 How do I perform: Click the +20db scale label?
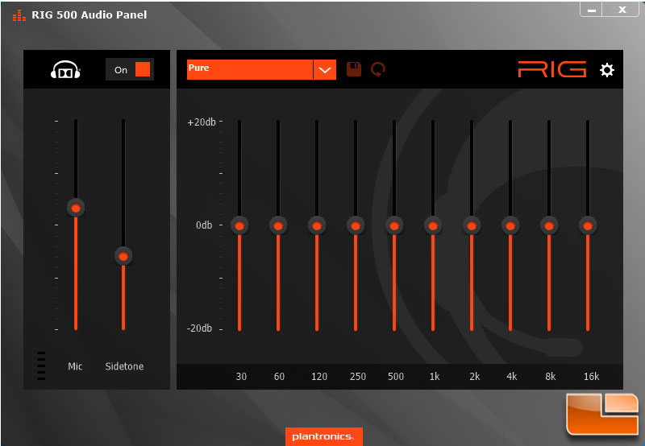(201, 122)
